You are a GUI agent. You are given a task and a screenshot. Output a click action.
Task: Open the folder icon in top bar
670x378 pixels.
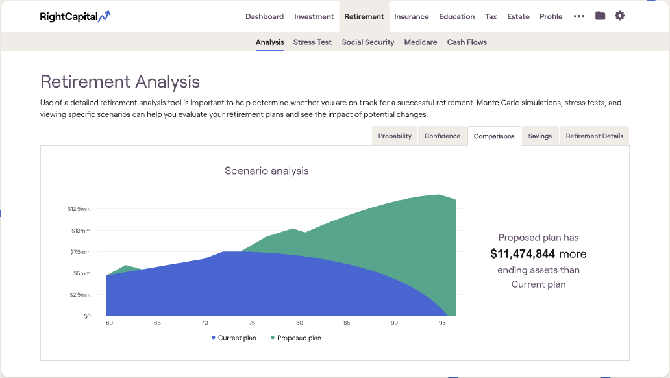[x=600, y=16]
